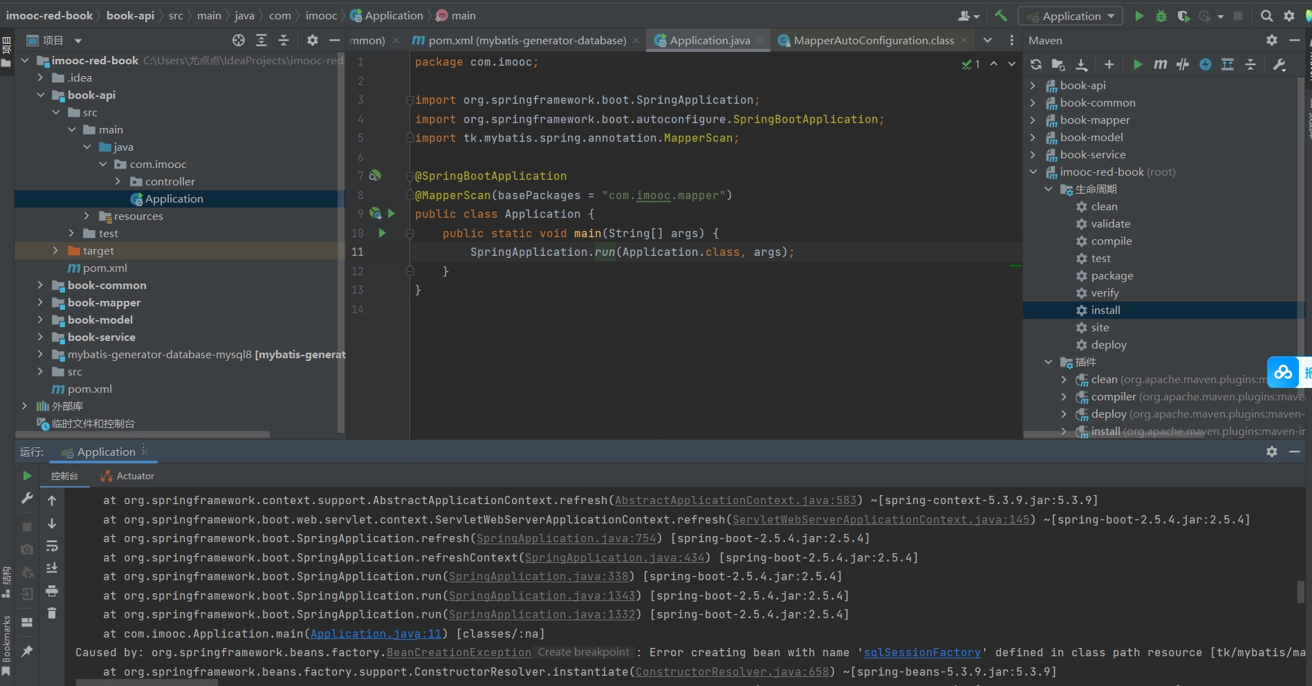Expand the .idea folder
Viewport: 1312px width, 686px height.
coord(40,77)
